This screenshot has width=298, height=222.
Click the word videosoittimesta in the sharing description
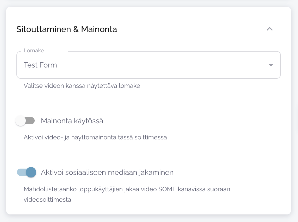[x=47, y=200]
